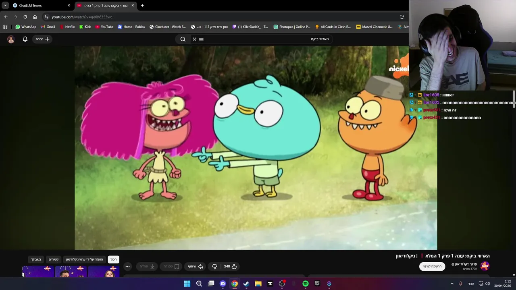516x290 pixels.
Task: Select the 'בשבילך' for-you filter chip
Action: [36, 259]
